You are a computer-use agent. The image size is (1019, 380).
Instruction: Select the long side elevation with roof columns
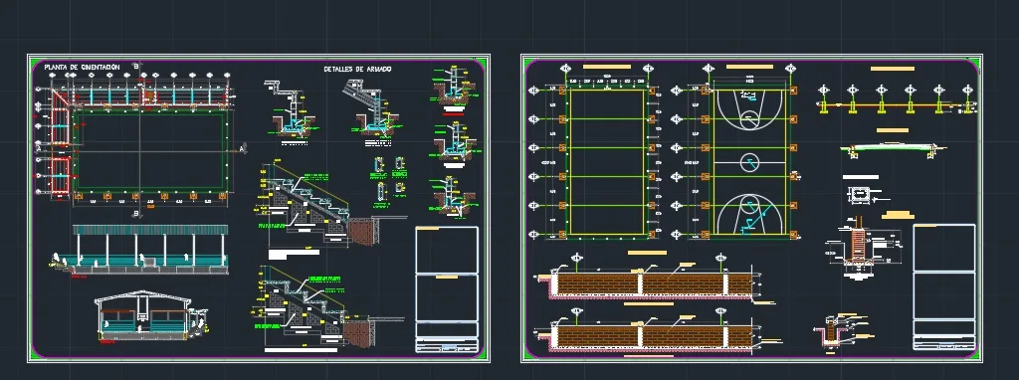[x=140, y=249]
